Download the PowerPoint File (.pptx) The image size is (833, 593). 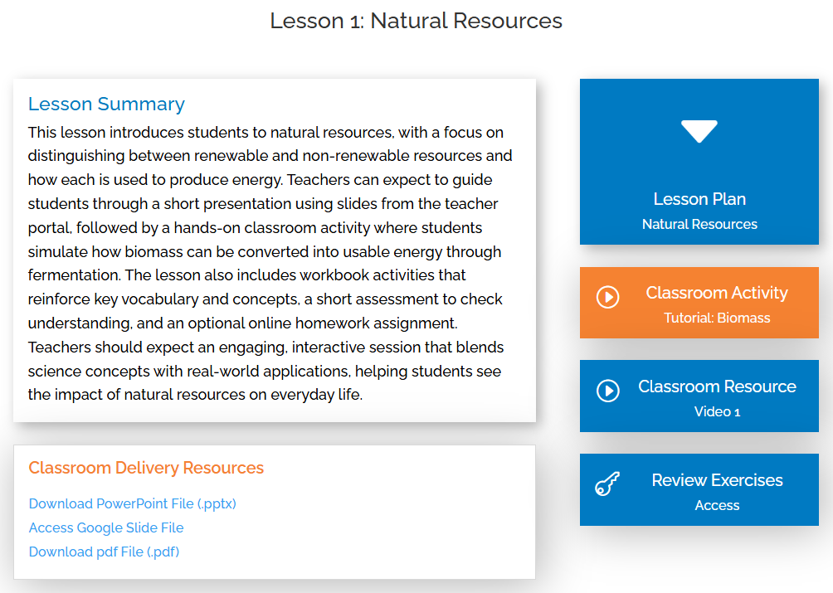133,503
